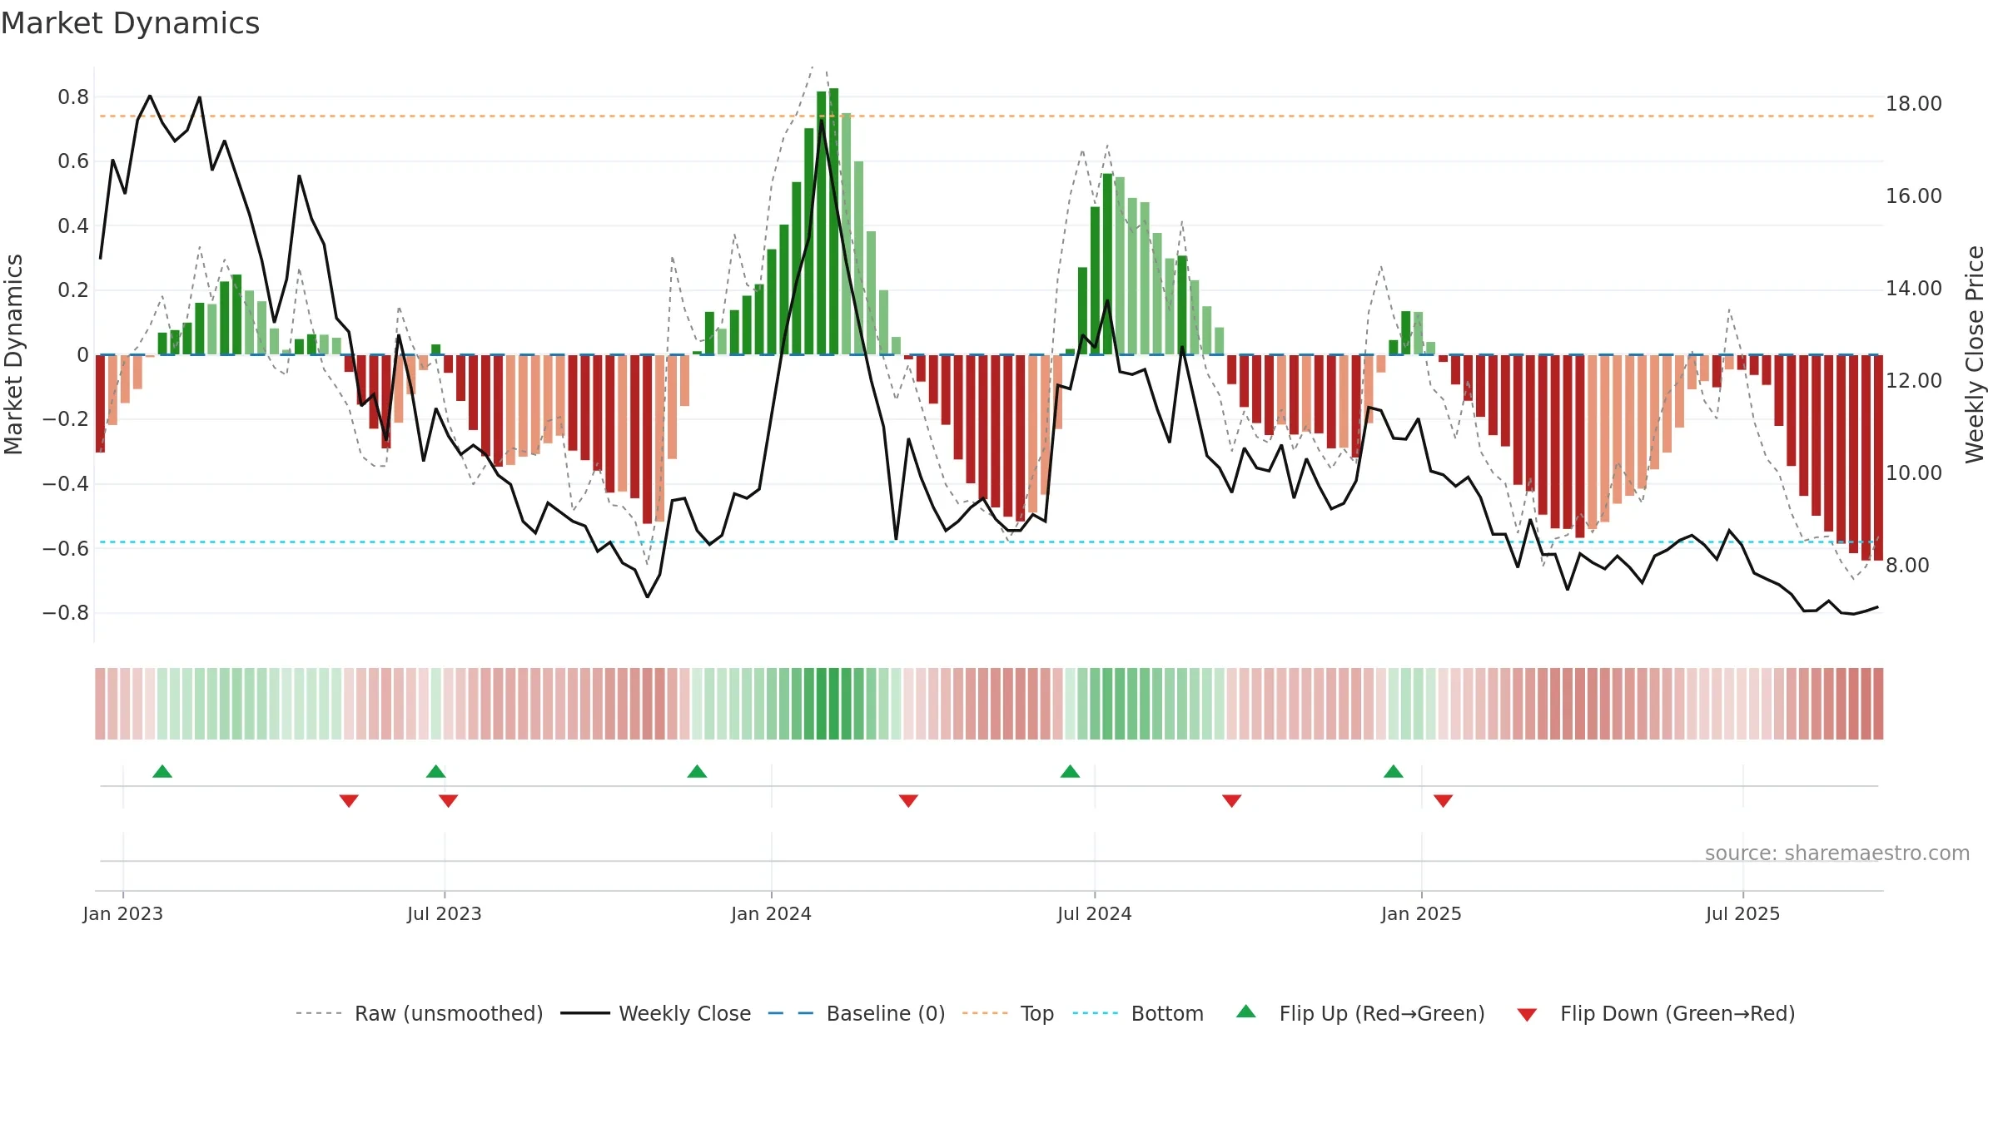Click the green flip-up marker just before Jul 2023
This screenshot has width=1998, height=1123.
435,771
